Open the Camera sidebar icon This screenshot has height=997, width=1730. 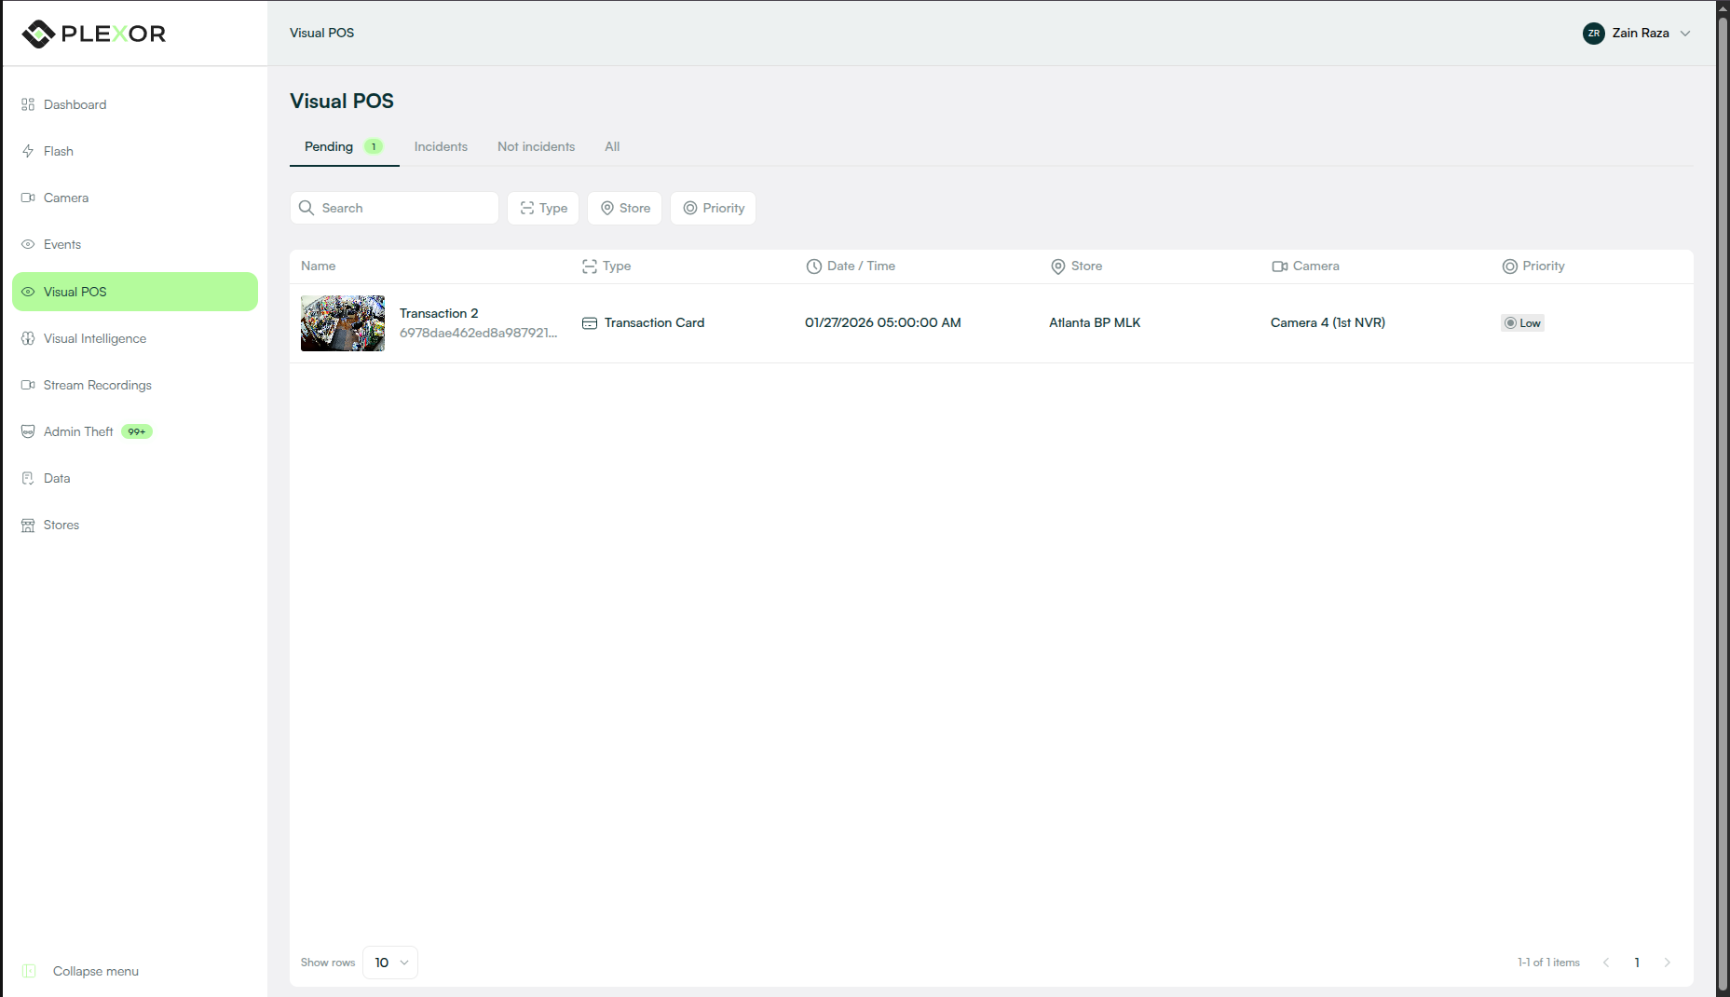pyautogui.click(x=28, y=198)
